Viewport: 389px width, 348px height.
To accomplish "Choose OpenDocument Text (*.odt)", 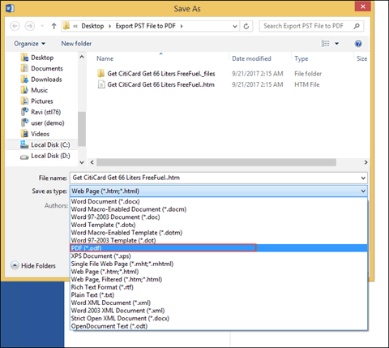I will [x=219, y=326].
